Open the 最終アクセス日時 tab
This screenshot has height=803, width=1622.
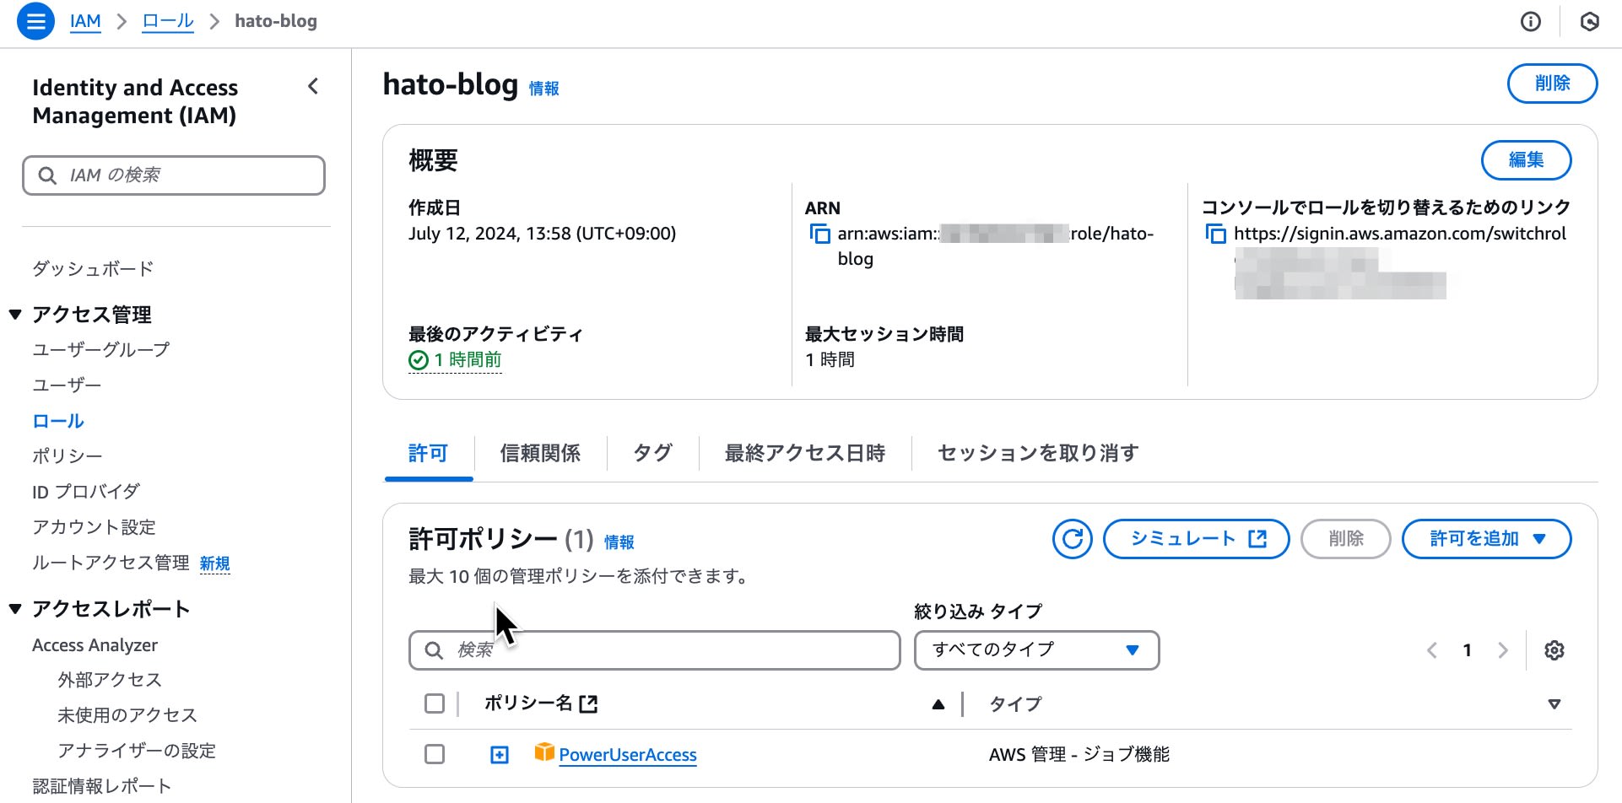(804, 454)
